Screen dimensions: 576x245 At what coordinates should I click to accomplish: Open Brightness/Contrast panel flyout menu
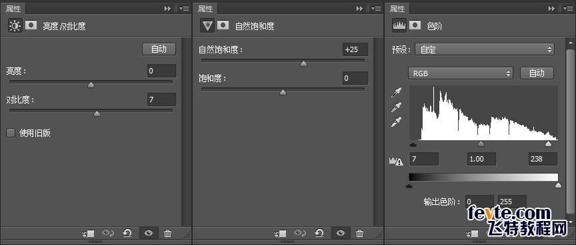pyautogui.click(x=184, y=8)
